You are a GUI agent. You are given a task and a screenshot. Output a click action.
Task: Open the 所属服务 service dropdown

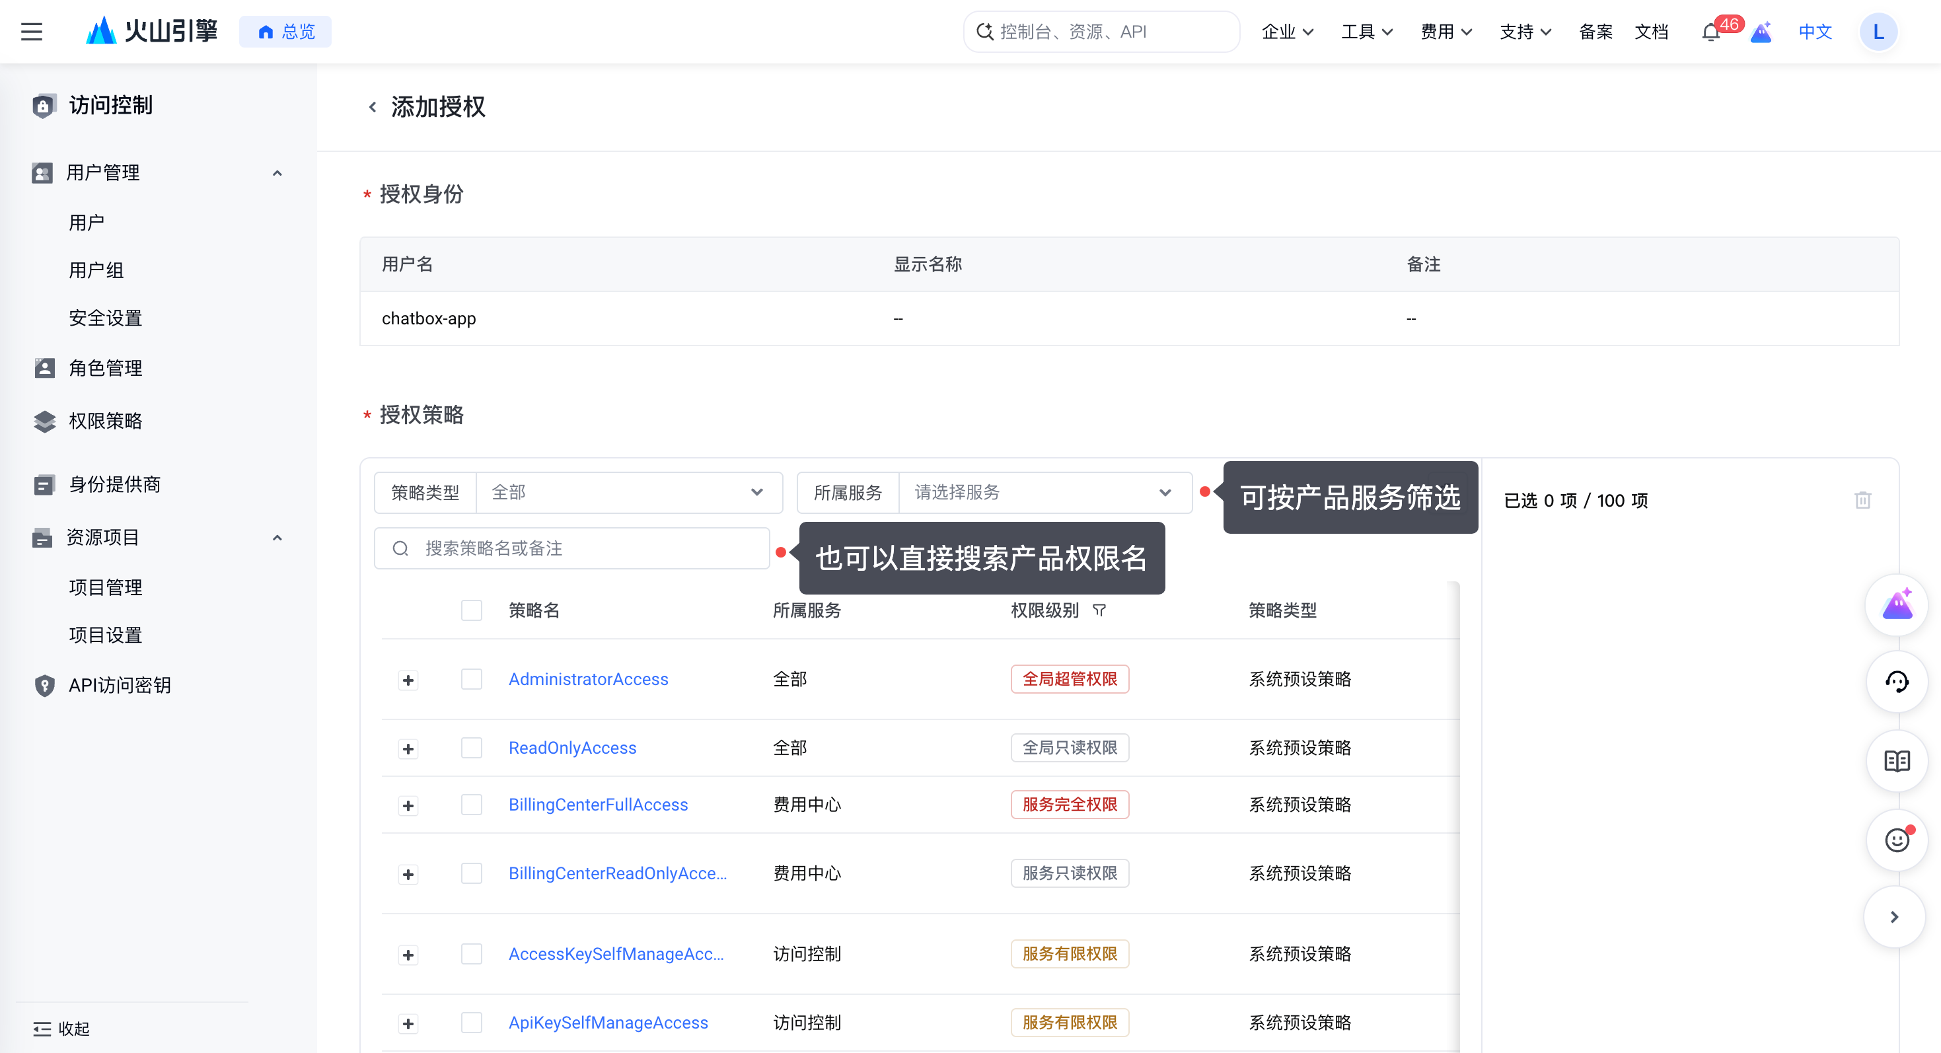[1044, 493]
